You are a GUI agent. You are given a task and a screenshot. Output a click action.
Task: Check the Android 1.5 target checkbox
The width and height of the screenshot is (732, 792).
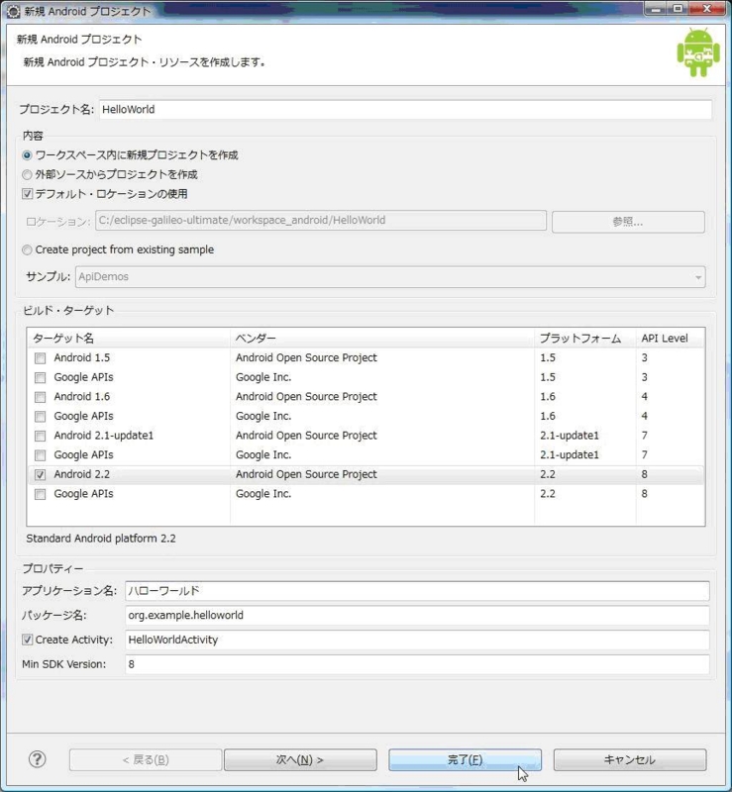pos(40,358)
